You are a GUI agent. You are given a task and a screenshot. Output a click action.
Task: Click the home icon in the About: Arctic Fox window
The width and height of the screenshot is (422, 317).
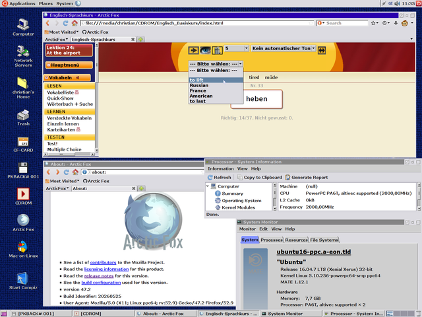(x=75, y=172)
